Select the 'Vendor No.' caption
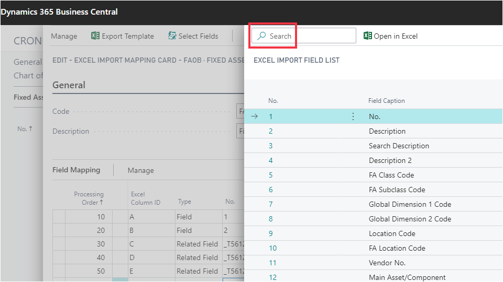The width and height of the screenshot is (503, 282). coord(387,263)
